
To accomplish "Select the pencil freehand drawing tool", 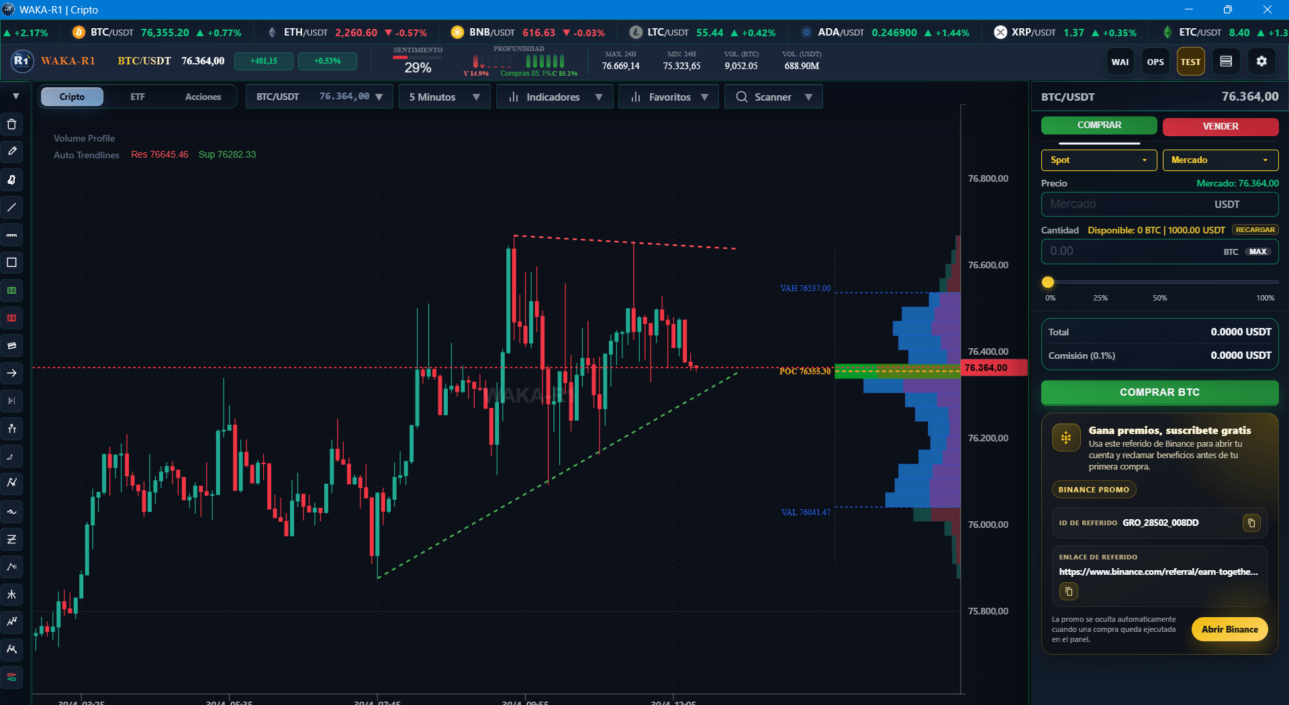I will point(11,152).
